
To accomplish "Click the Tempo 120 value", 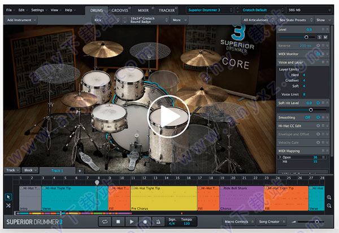I will click(x=186, y=223).
